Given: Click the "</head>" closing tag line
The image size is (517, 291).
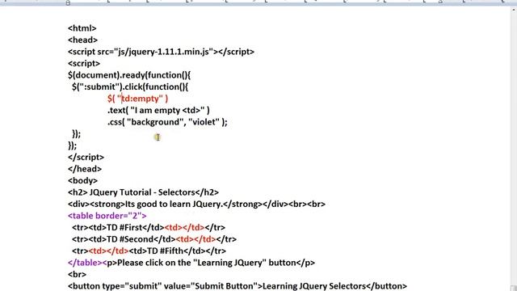Looking at the screenshot, I should [x=85, y=169].
